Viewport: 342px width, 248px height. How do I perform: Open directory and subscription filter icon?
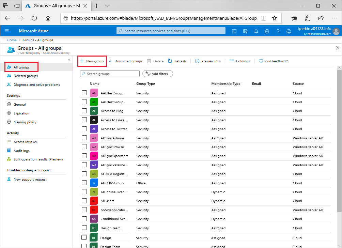(x=245, y=31)
